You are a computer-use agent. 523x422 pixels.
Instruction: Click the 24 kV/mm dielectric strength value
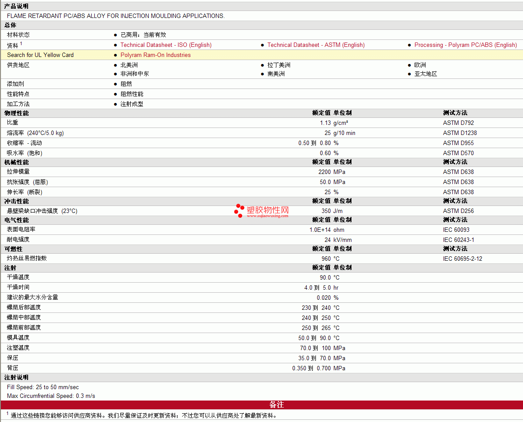338,240
